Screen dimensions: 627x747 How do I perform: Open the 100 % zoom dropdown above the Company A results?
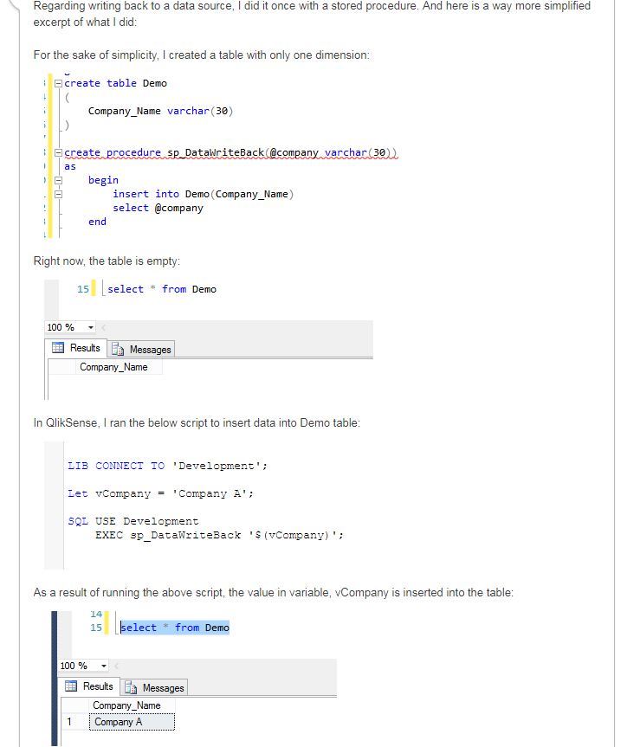[103, 666]
